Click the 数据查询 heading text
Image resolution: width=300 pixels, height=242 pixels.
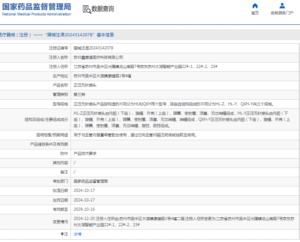click(103, 8)
